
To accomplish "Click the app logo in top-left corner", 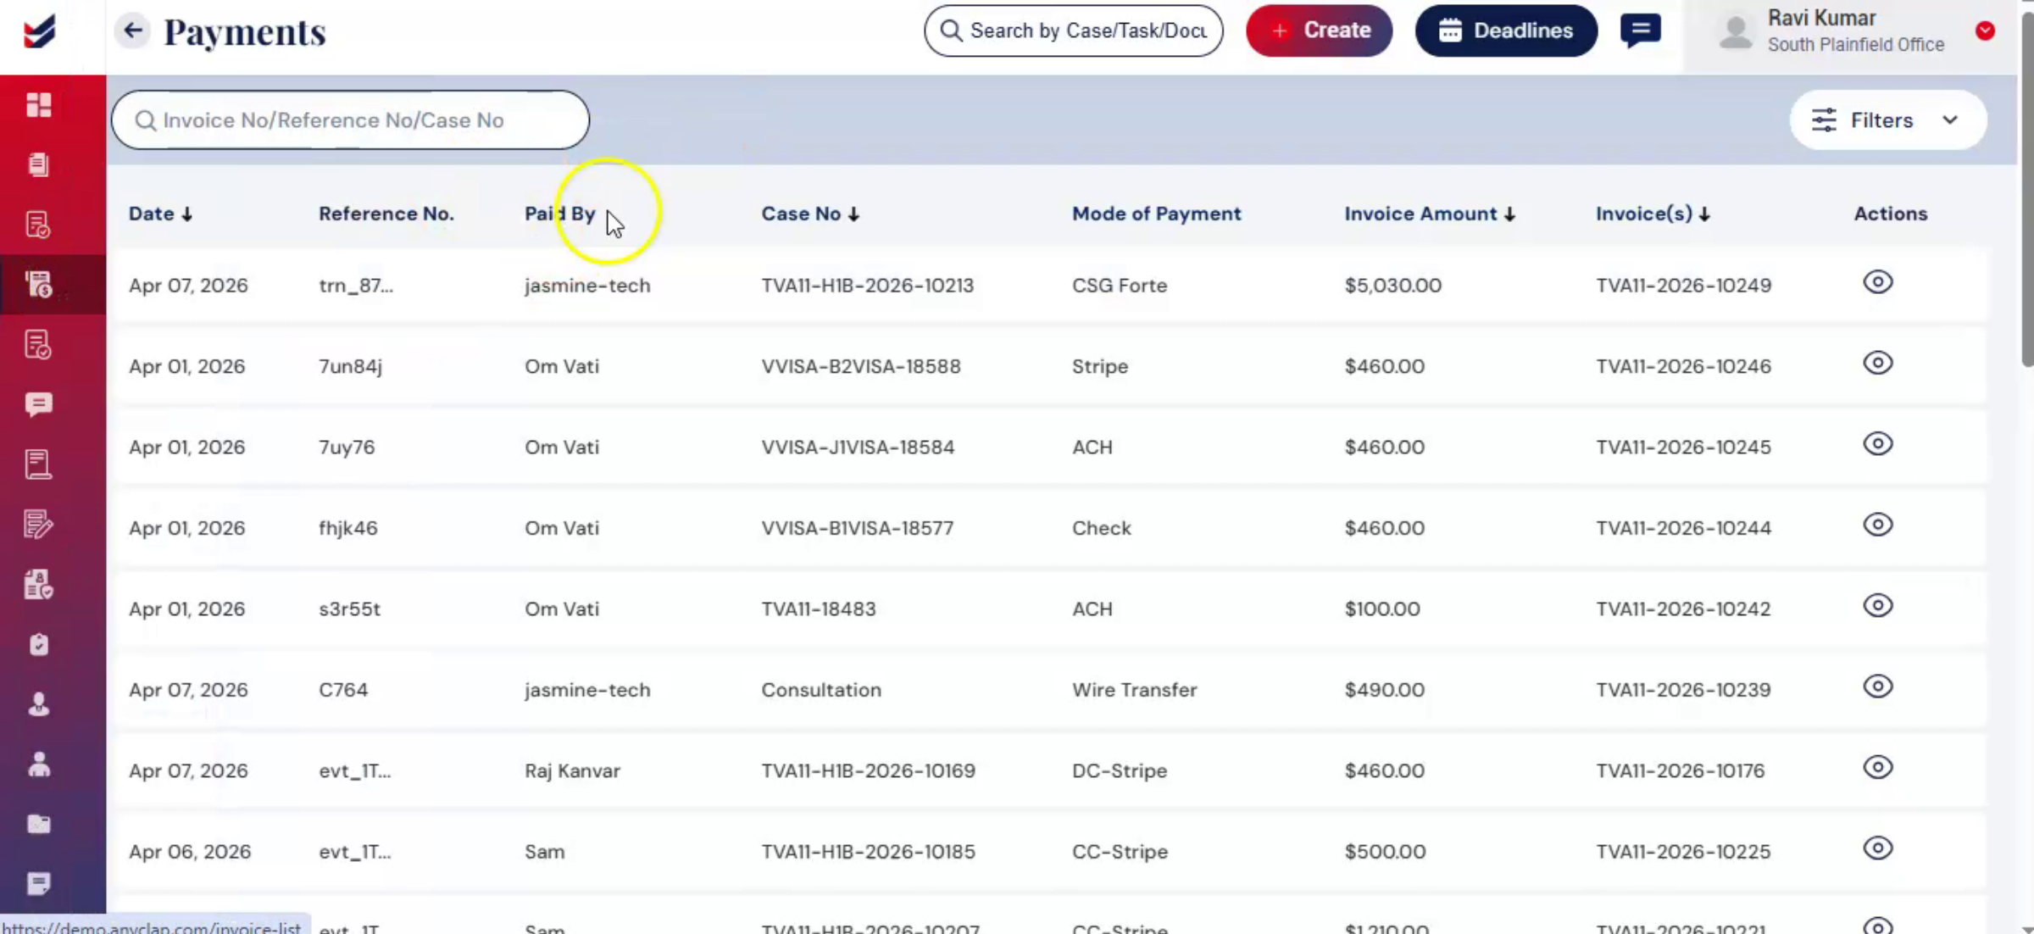I will [39, 31].
